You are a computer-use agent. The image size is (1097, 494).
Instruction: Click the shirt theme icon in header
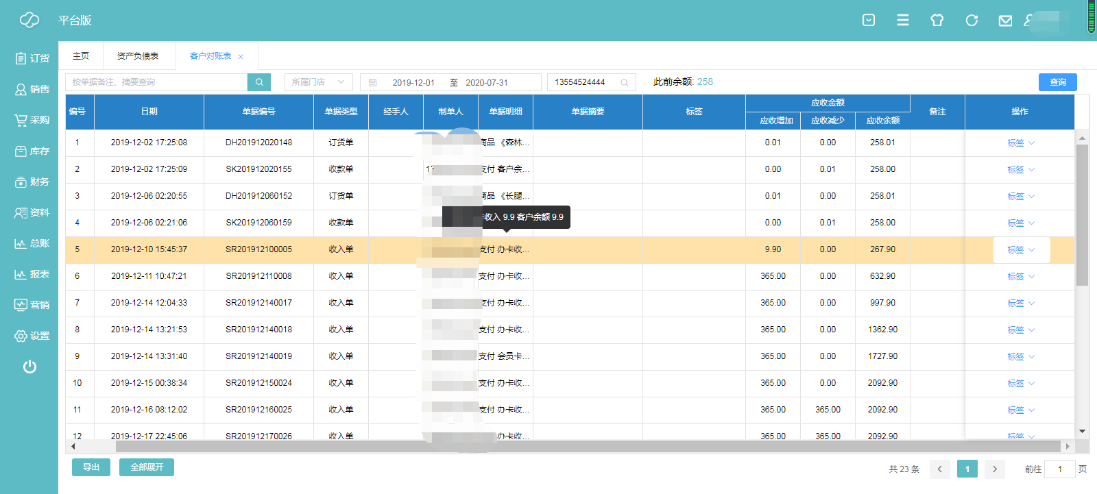937,21
